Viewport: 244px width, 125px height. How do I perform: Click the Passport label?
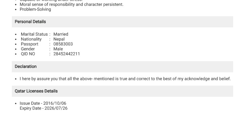pyautogui.click(x=29, y=44)
